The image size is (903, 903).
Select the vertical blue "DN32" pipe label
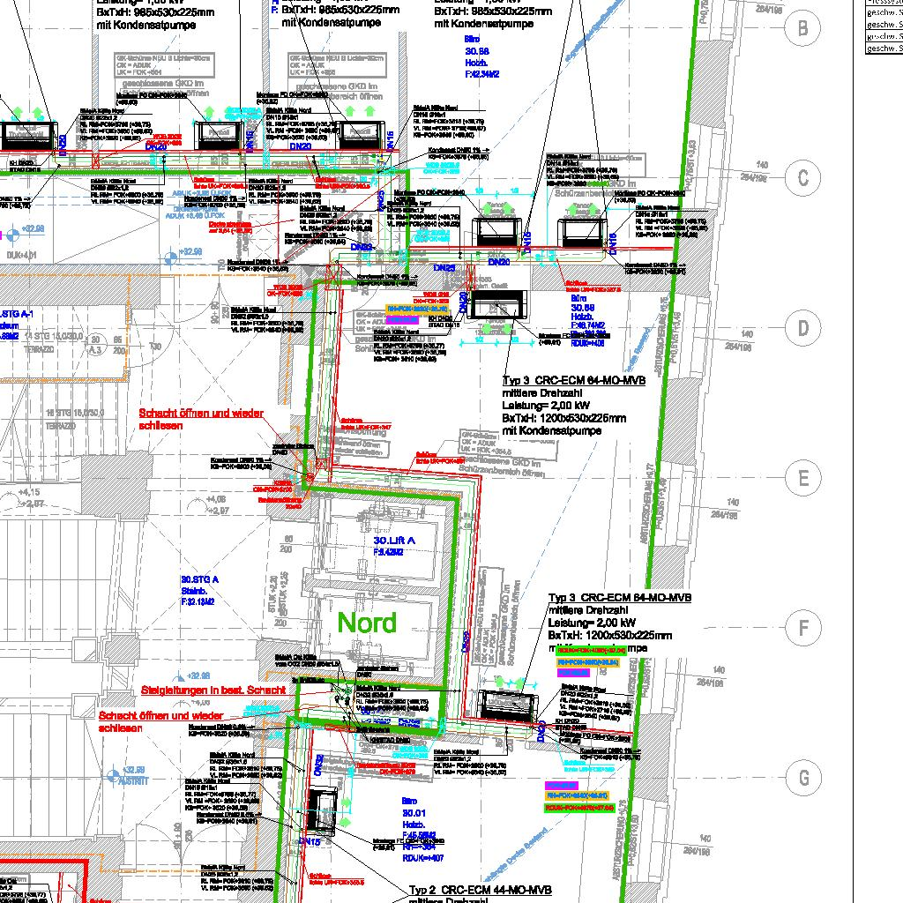tap(319, 765)
